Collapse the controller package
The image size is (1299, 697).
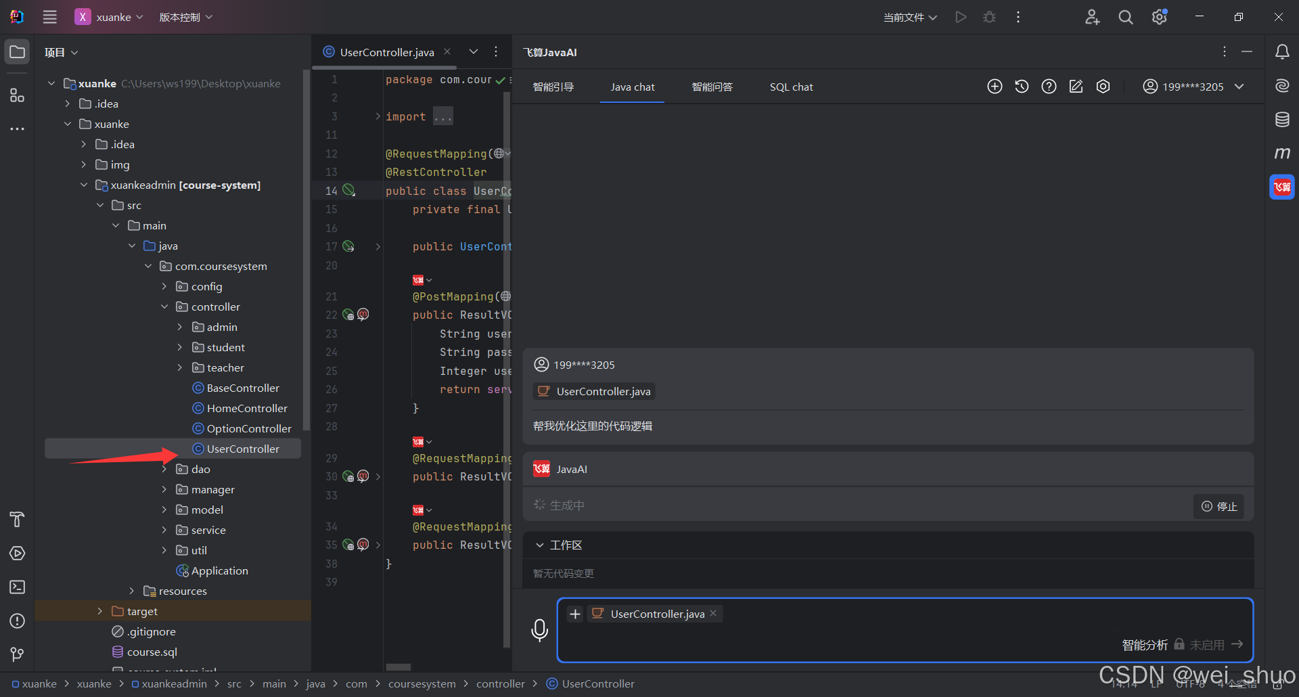(x=164, y=307)
